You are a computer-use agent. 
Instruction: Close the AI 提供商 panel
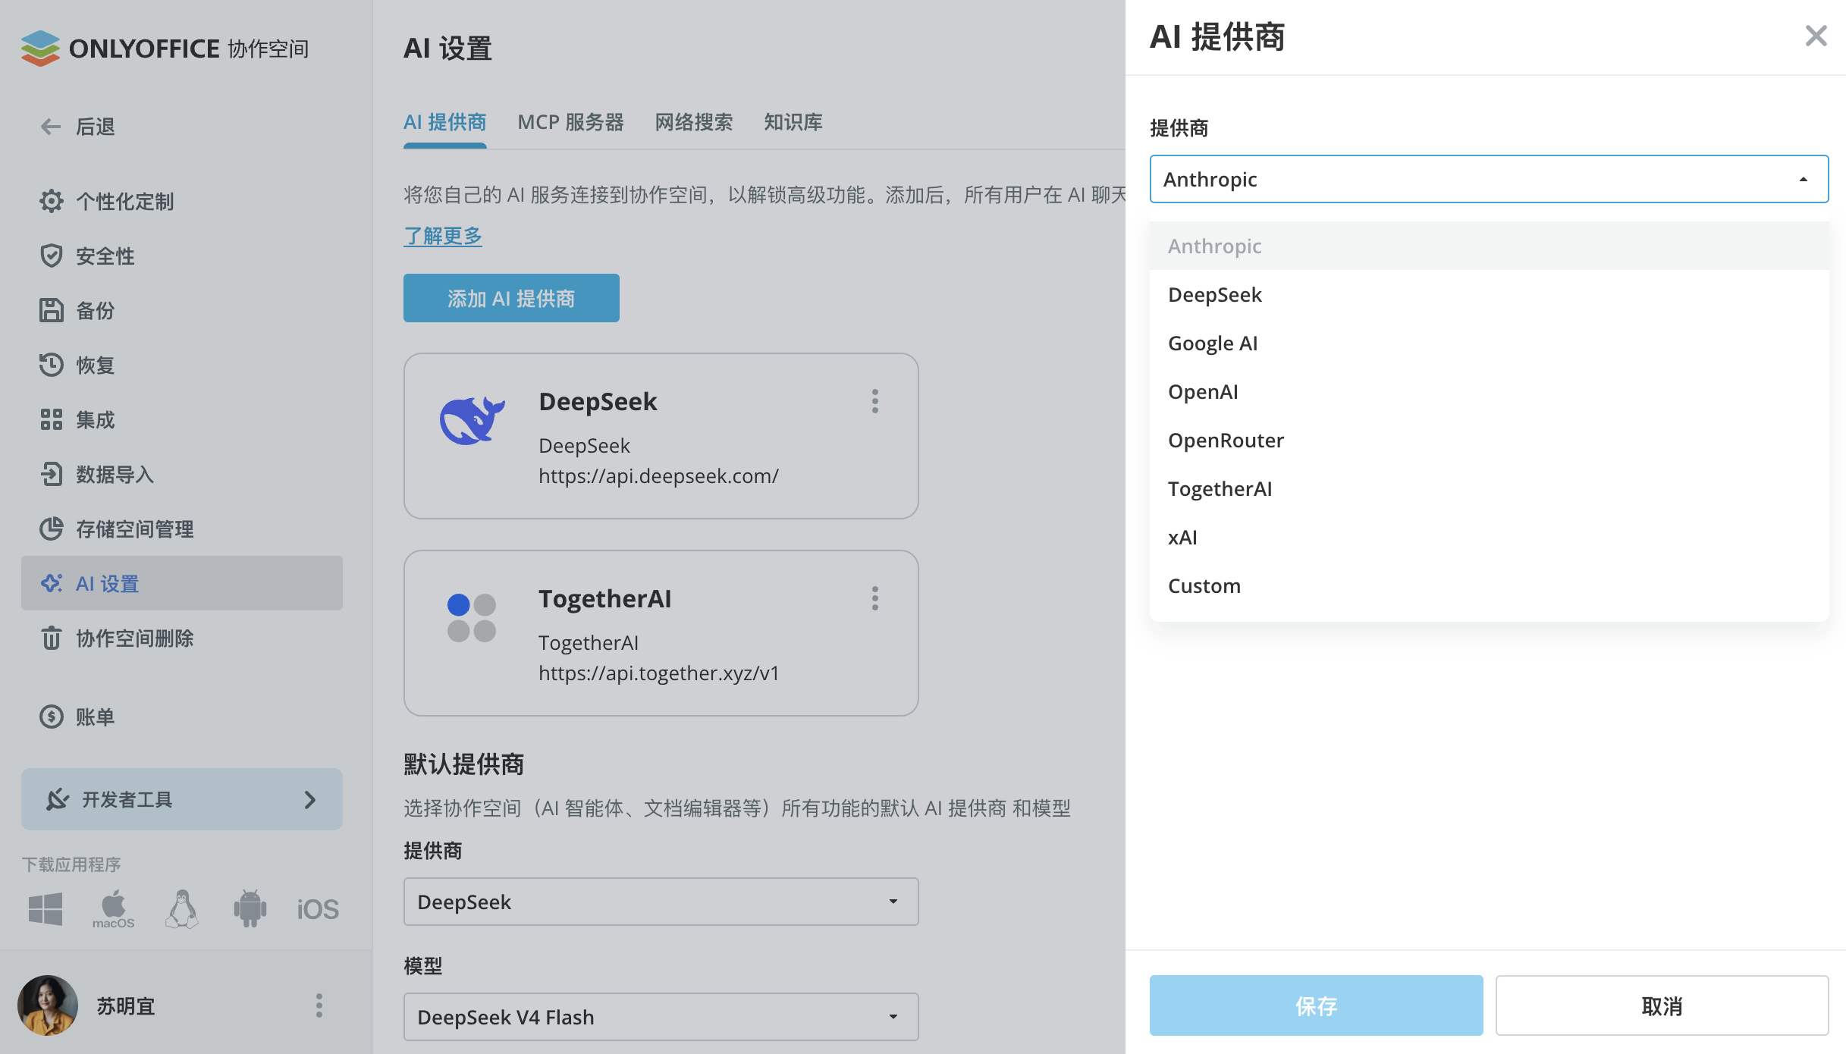pyautogui.click(x=1816, y=36)
